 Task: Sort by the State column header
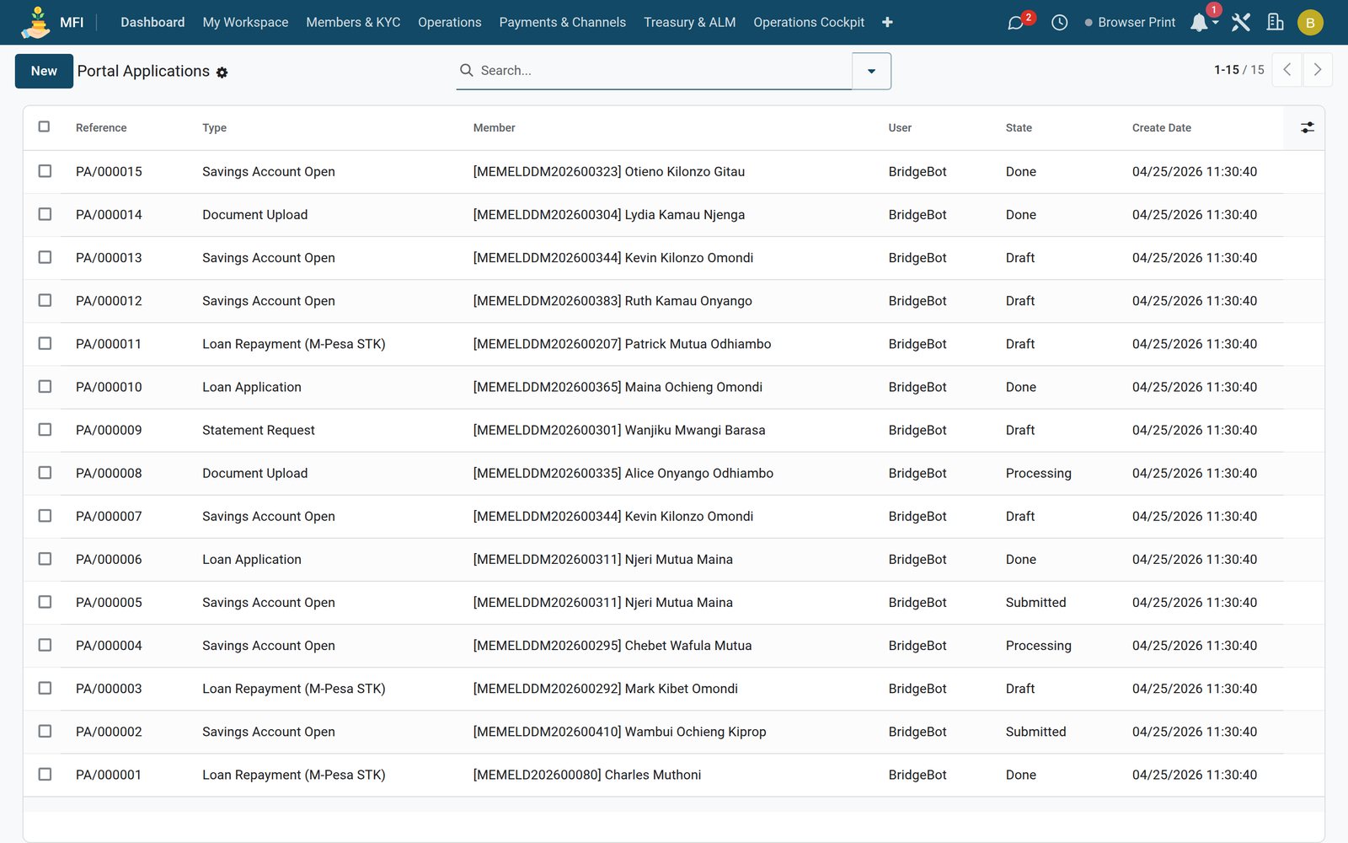coord(1019,128)
